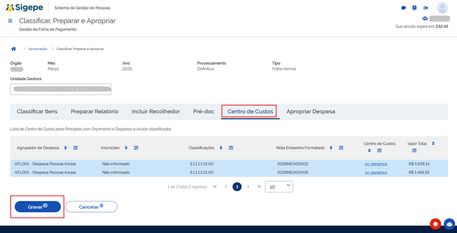Go to first page of results
457x233 pixels.
coord(215,187)
